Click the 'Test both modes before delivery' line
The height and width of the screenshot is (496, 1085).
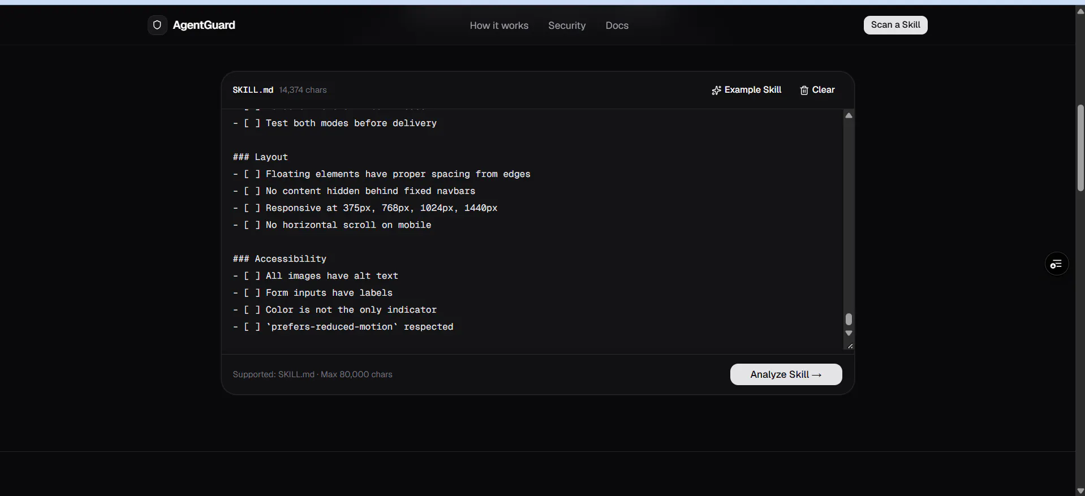334,123
